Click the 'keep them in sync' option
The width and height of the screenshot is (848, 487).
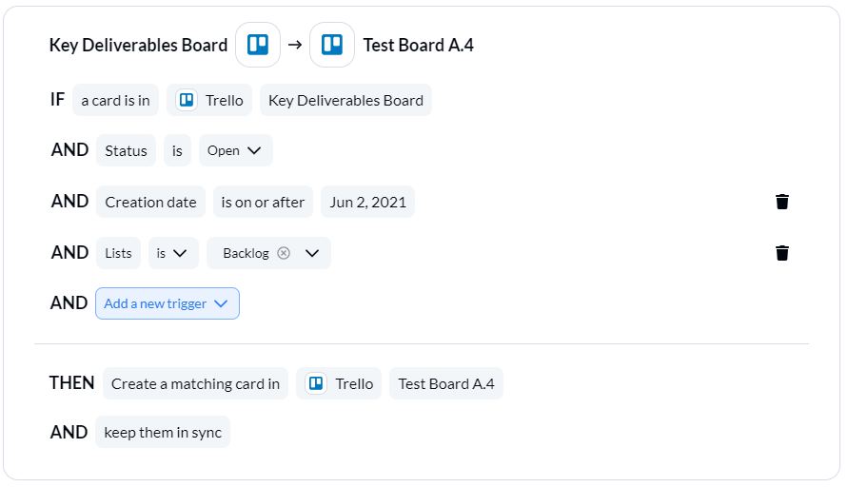(163, 432)
